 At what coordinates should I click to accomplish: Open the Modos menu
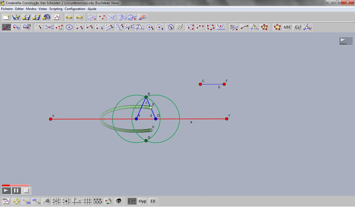point(31,9)
